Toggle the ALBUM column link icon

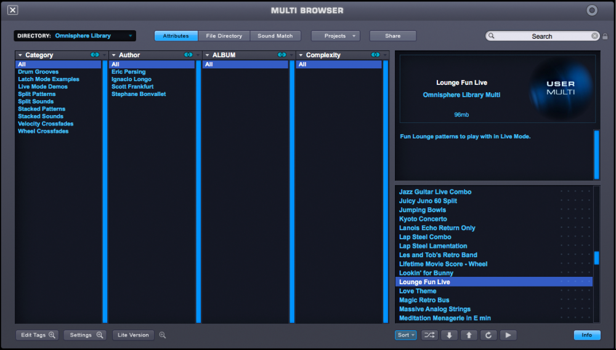[282, 55]
